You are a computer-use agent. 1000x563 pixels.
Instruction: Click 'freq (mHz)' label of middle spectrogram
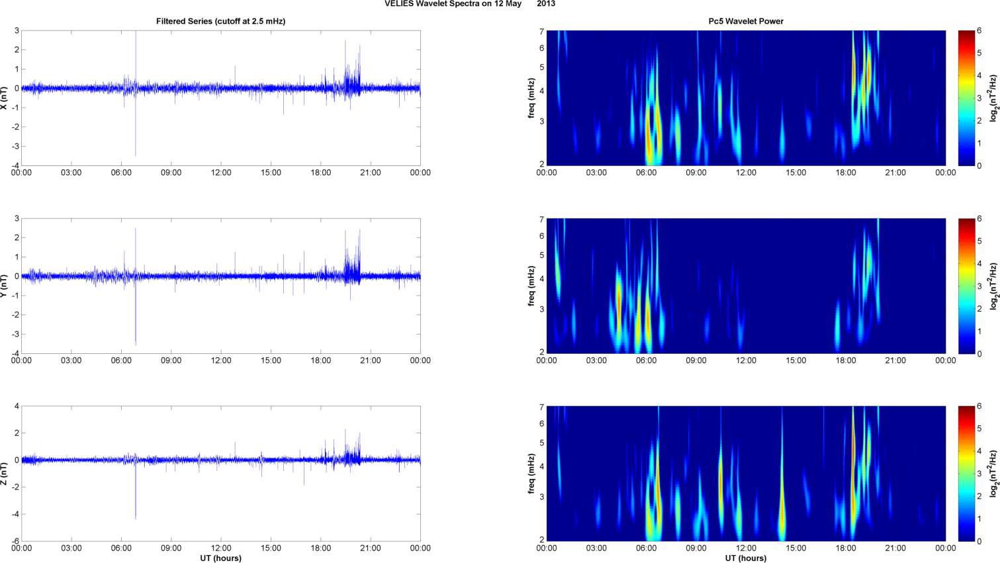click(531, 286)
